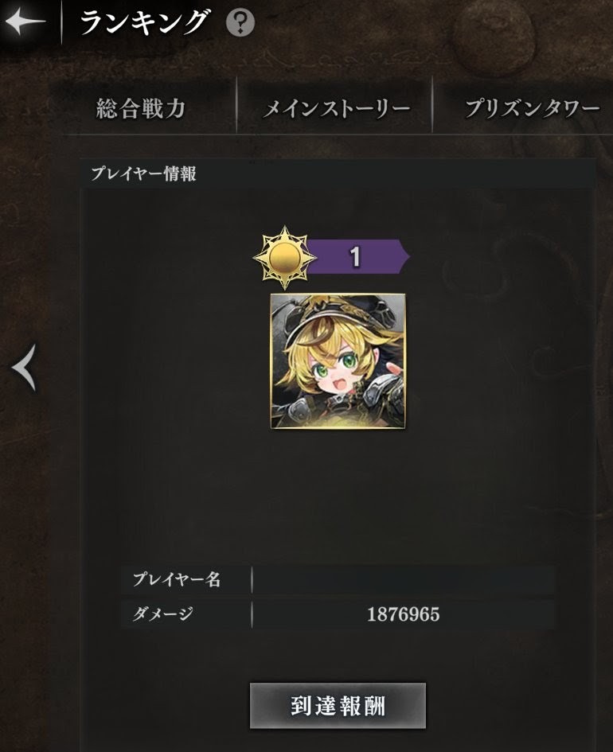613x752 pixels.
Task: Click the gold sun rank medal
Action: tap(284, 258)
